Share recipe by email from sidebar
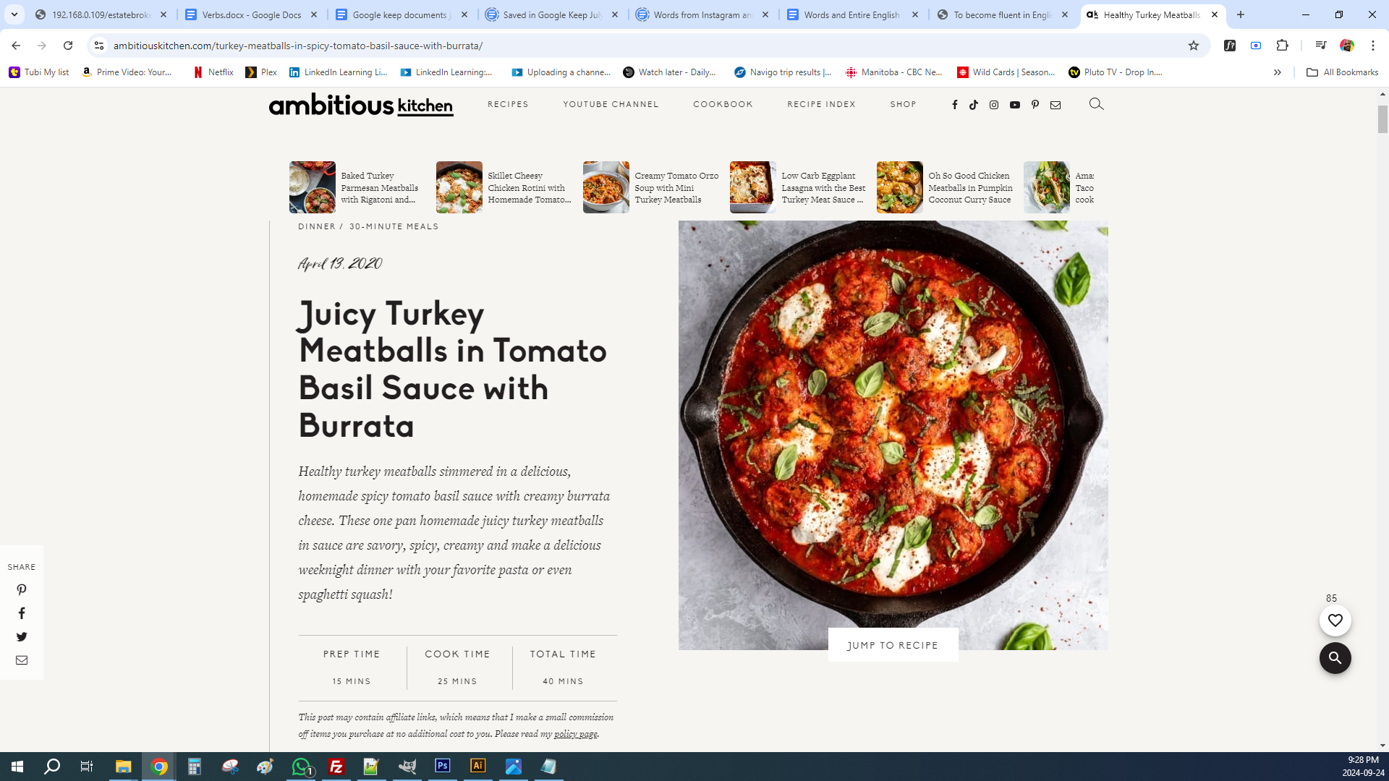 (22, 660)
